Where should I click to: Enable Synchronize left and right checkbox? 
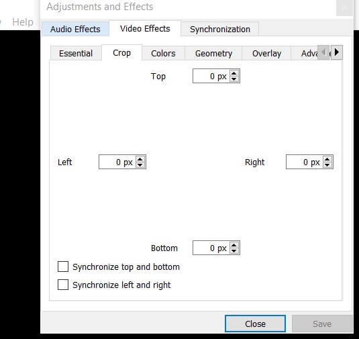coord(63,285)
